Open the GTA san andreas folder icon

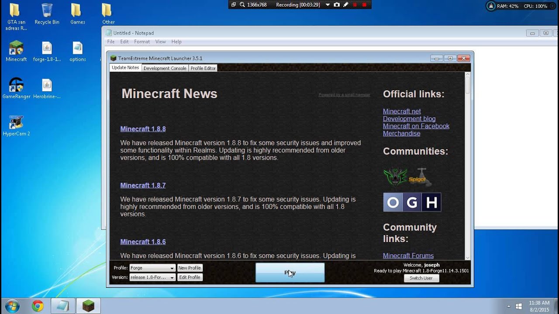pyautogui.click(x=16, y=17)
